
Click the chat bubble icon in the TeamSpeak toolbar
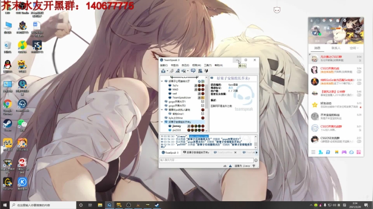(x=193, y=71)
